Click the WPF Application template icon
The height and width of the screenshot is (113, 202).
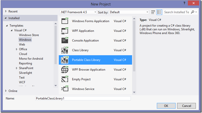click(65, 31)
